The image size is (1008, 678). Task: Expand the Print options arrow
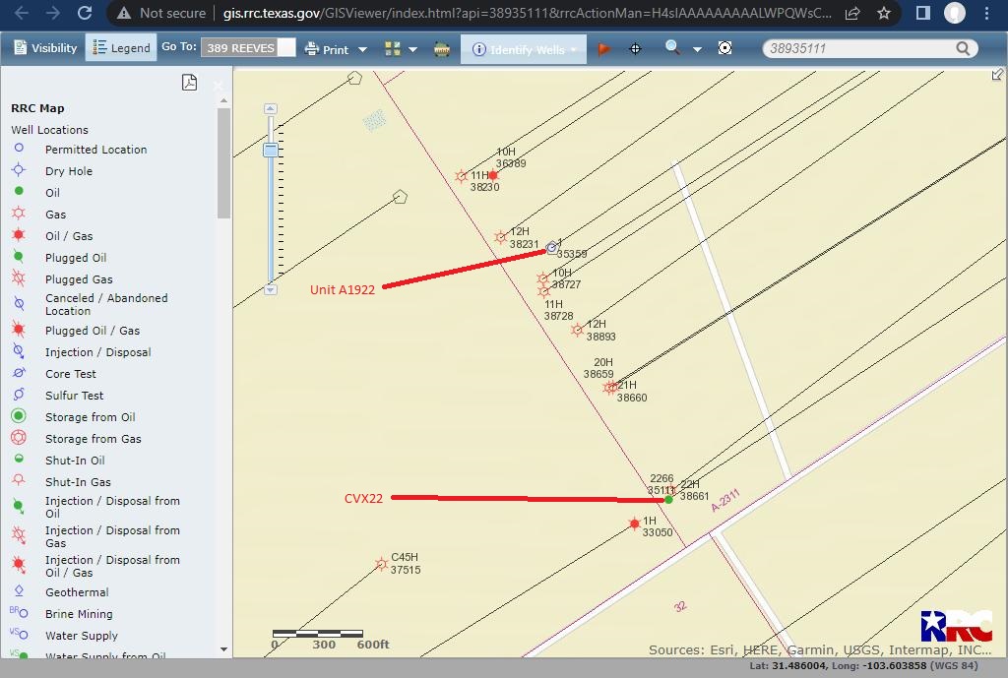[x=362, y=49]
